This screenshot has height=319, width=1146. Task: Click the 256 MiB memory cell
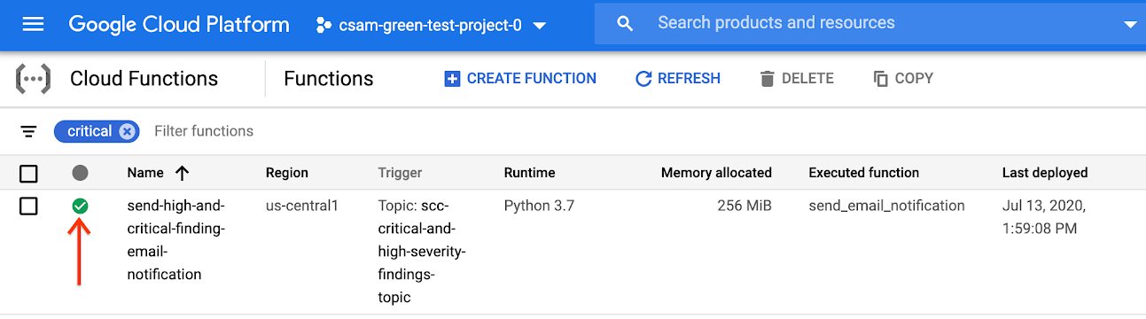(745, 206)
